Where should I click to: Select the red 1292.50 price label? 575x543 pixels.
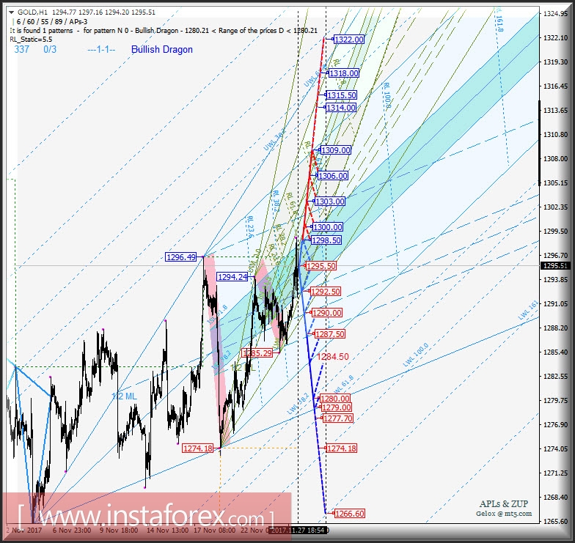pyautogui.click(x=326, y=292)
